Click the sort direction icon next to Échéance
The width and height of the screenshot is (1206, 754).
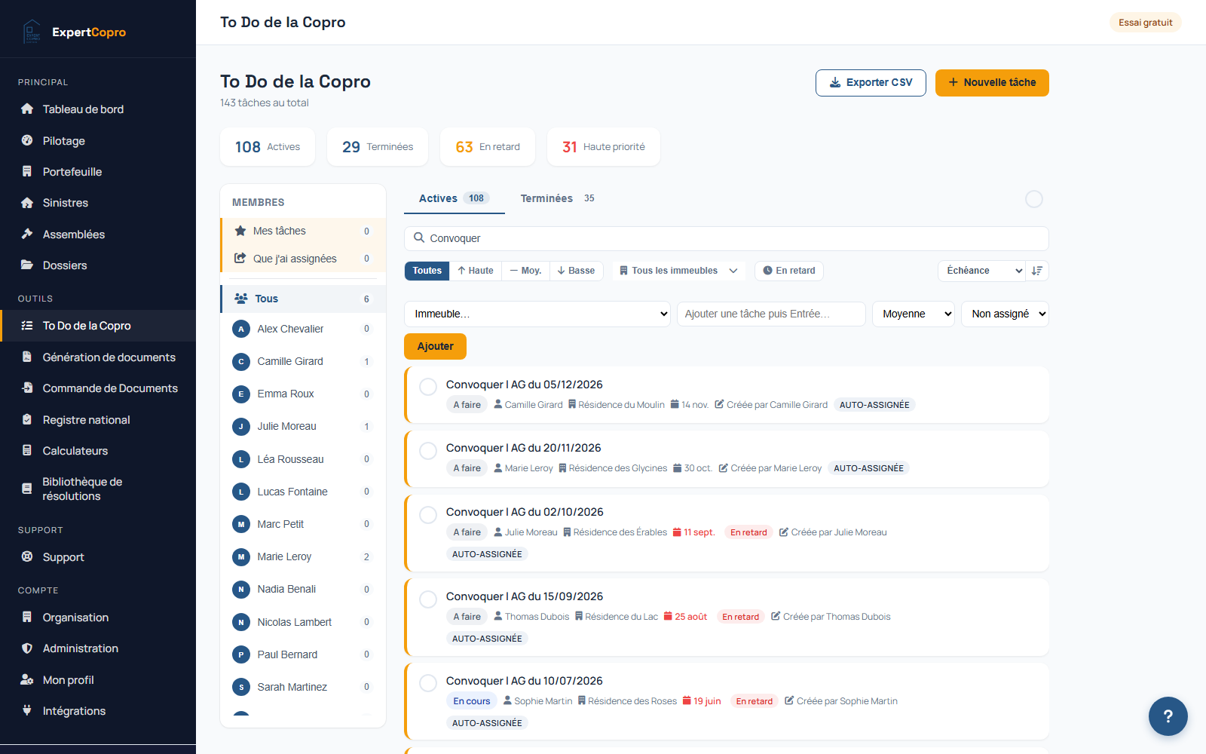[x=1037, y=271]
